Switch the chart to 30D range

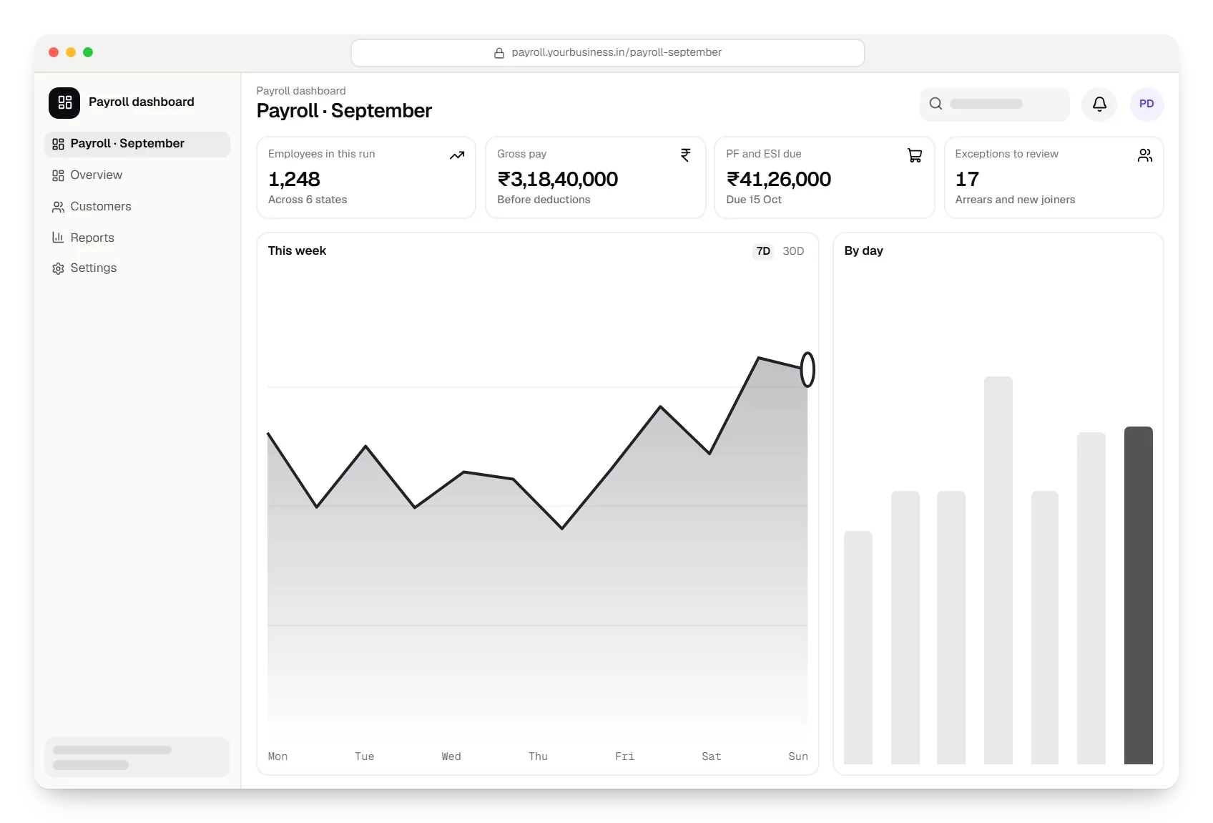coord(793,251)
